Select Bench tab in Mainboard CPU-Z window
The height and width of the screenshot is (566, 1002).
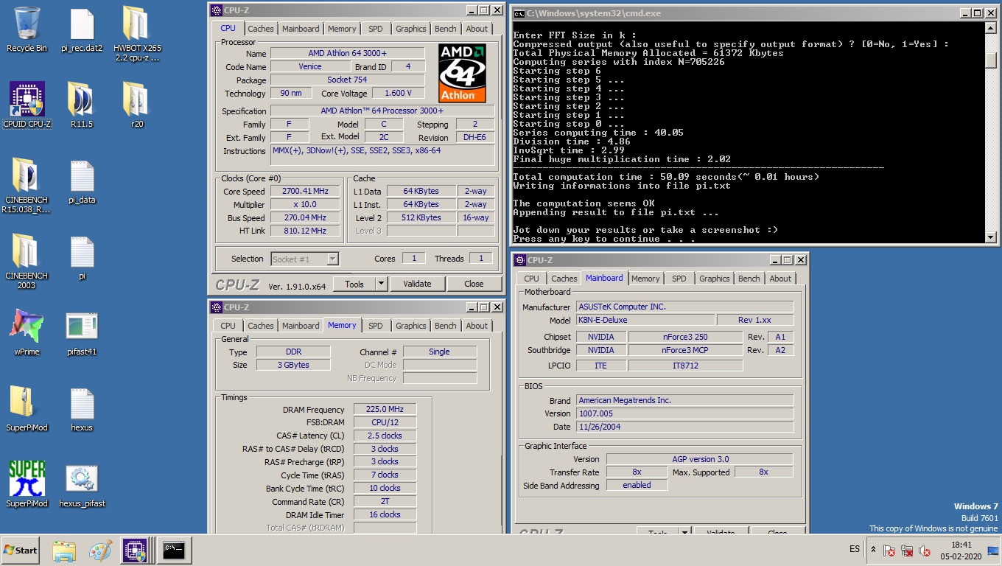pyautogui.click(x=749, y=279)
